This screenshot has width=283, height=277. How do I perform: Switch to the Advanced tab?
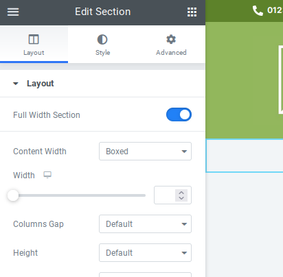tap(171, 45)
